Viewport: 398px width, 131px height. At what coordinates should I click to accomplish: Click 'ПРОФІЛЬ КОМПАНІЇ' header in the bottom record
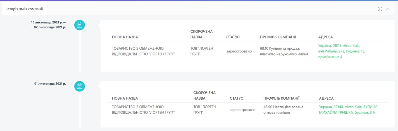(281, 98)
